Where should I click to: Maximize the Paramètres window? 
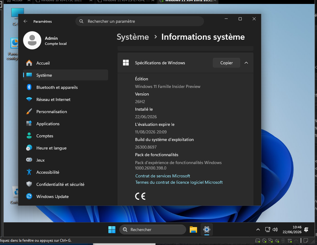tap(240, 19)
